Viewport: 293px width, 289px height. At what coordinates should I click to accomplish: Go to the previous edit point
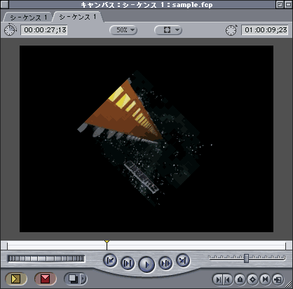pyautogui.click(x=110, y=260)
